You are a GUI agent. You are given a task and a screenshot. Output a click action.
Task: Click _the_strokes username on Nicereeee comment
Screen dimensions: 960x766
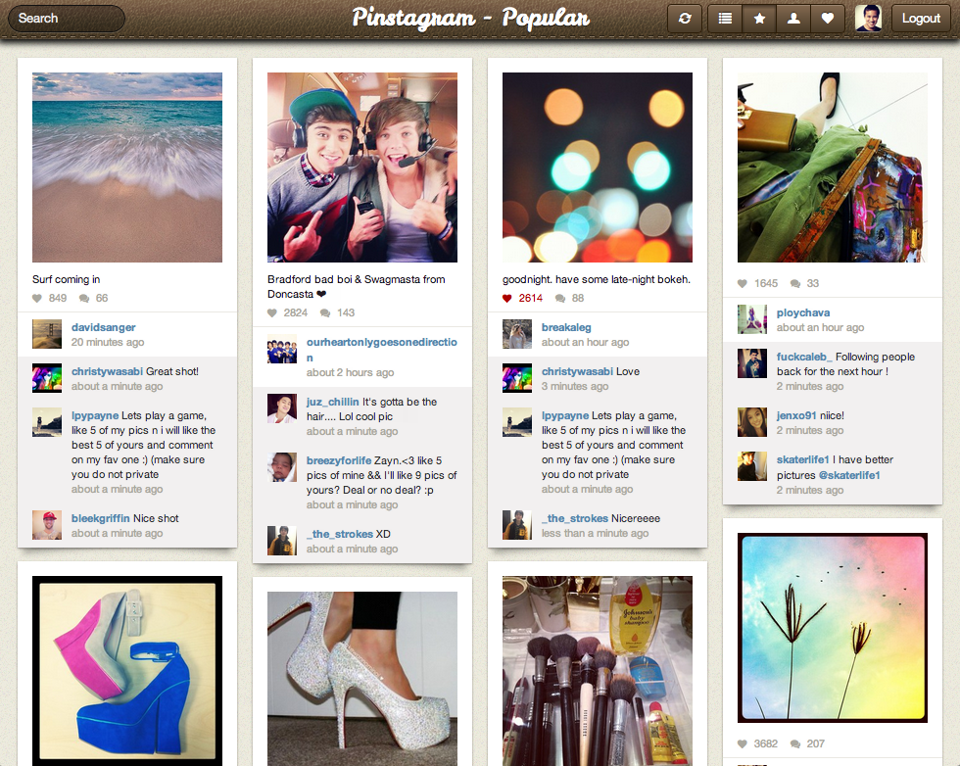coord(575,518)
